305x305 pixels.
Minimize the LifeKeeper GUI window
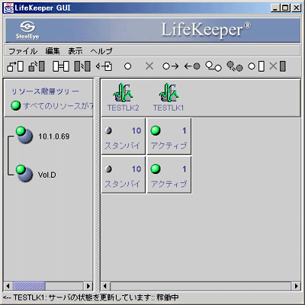pyautogui.click(x=275, y=8)
